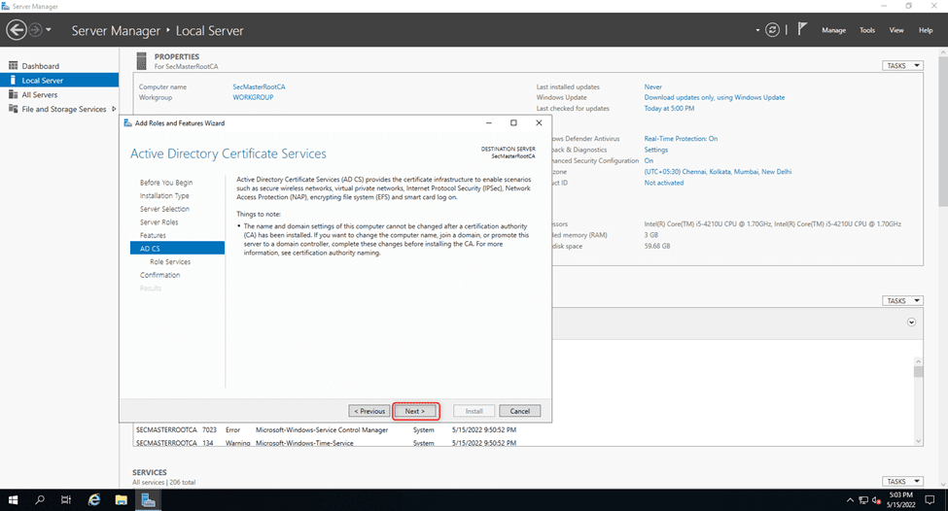
Task: Go to Confirmation wizard step
Action: tap(160, 276)
